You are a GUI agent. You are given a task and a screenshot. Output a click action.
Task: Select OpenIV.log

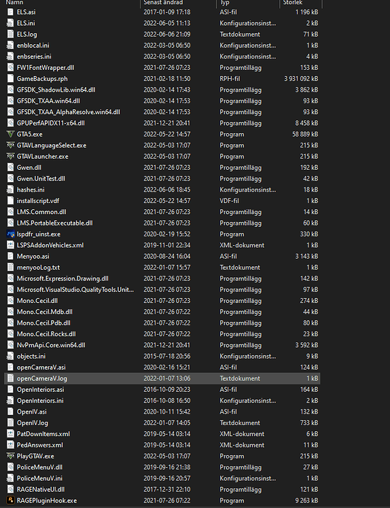tap(33, 423)
